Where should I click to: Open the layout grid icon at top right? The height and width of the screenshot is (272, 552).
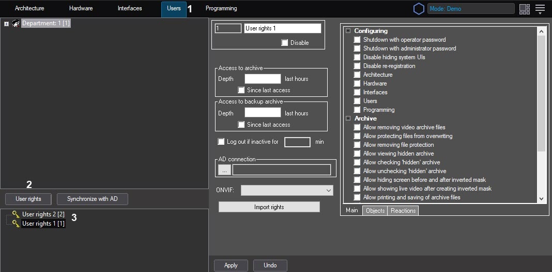pyautogui.click(x=525, y=9)
